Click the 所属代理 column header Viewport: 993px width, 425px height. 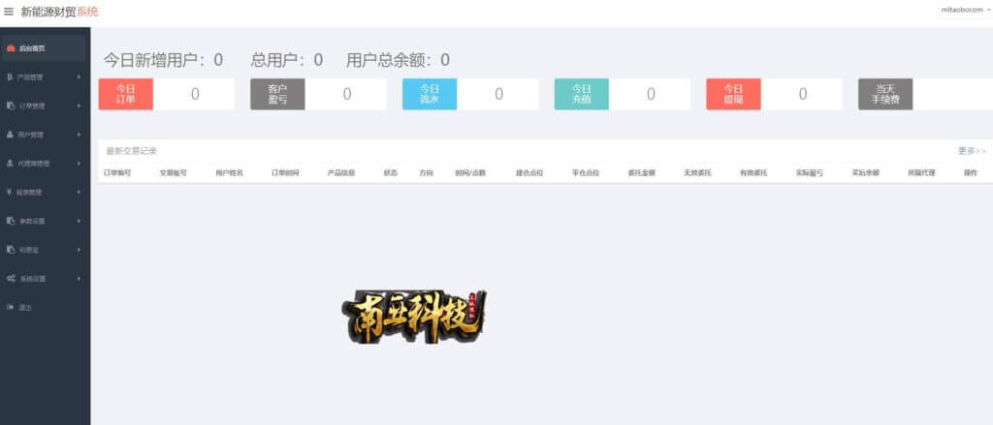tap(921, 172)
